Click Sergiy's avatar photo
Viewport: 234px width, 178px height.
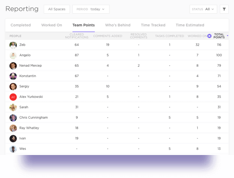pos(13,86)
